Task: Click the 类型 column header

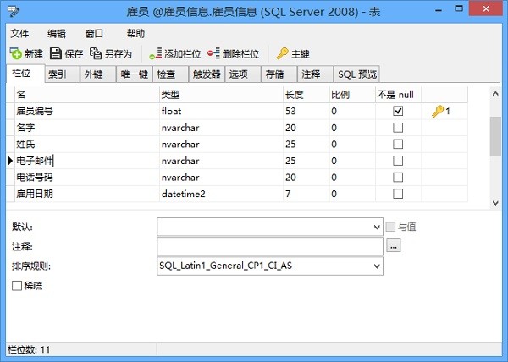Action: [221, 95]
